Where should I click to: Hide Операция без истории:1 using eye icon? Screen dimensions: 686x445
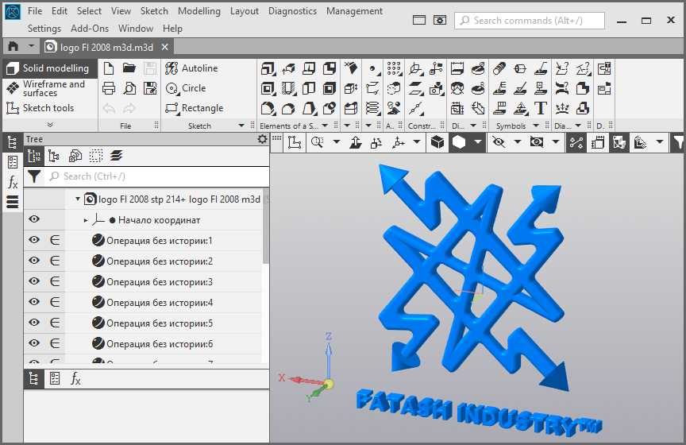pyautogui.click(x=35, y=241)
